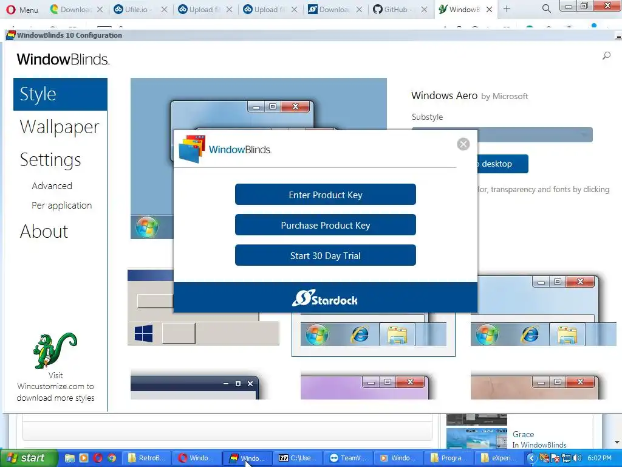Select the Windows classic gray style thumbnail
622x467 pixels.
203,307
